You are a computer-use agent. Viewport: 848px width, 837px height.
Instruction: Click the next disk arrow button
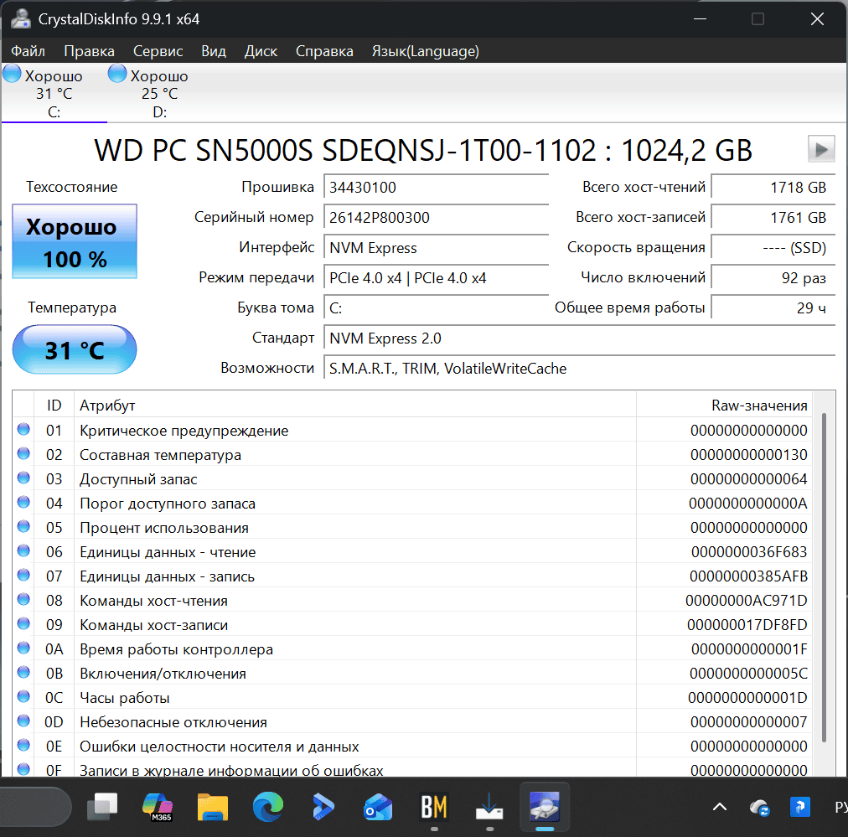coord(821,148)
